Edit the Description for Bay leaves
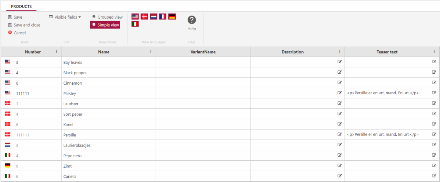Image resolution: width=440 pixels, height=182 pixels. coord(340,62)
